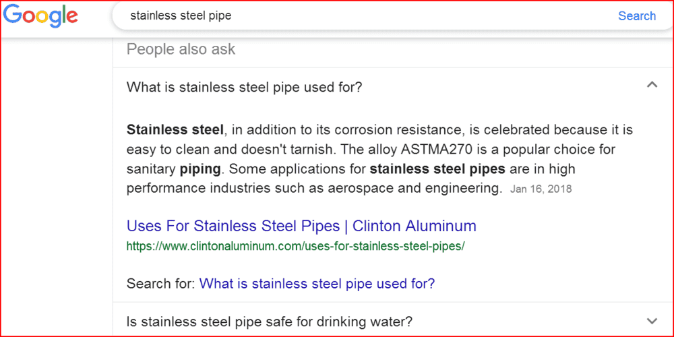
Task: Collapse the answer using the up chevron
Action: pos(652,84)
